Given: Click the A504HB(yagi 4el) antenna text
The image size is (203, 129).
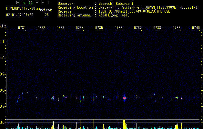Looking at the screenshot, I should [114, 15].
